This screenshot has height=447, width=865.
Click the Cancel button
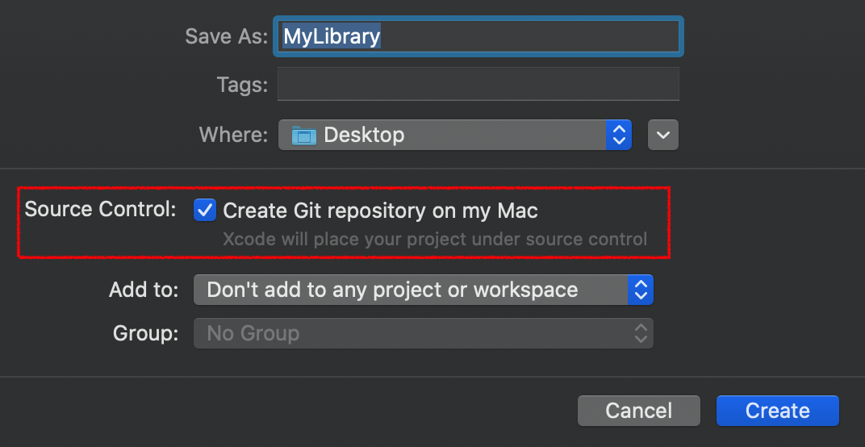(639, 411)
